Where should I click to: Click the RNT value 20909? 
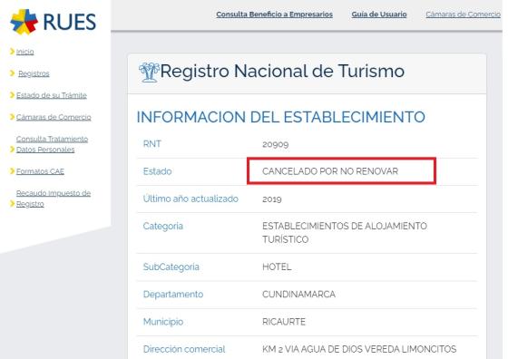[x=276, y=144]
